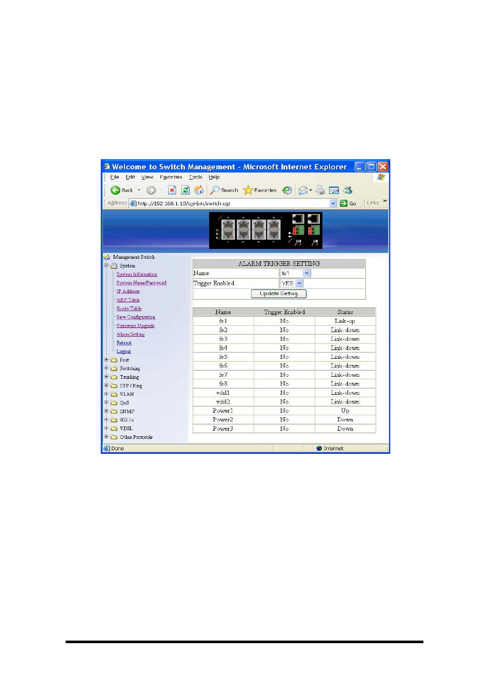This screenshot has width=489, height=695.
Task: Click the Internet zone status bar icon
Action: [319, 448]
